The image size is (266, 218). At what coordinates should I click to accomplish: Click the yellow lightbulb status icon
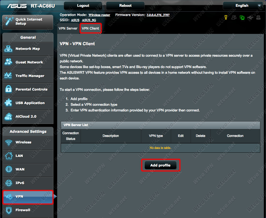(x=226, y=17)
